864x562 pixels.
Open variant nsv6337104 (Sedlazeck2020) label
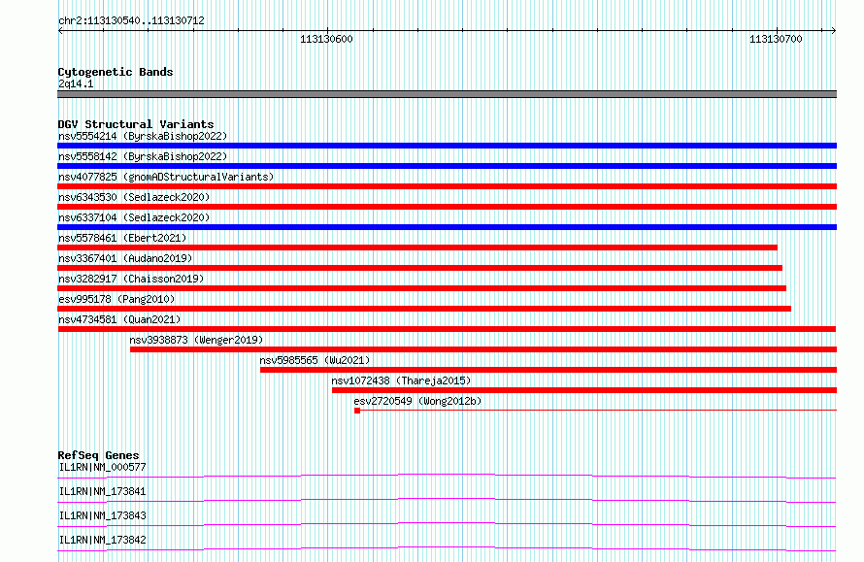point(134,217)
